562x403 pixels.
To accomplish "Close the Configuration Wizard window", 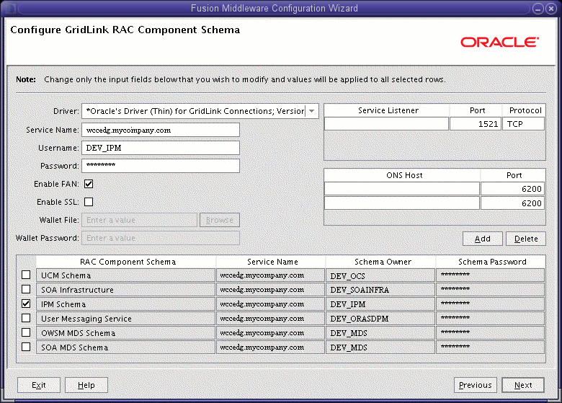I will [x=551, y=9].
